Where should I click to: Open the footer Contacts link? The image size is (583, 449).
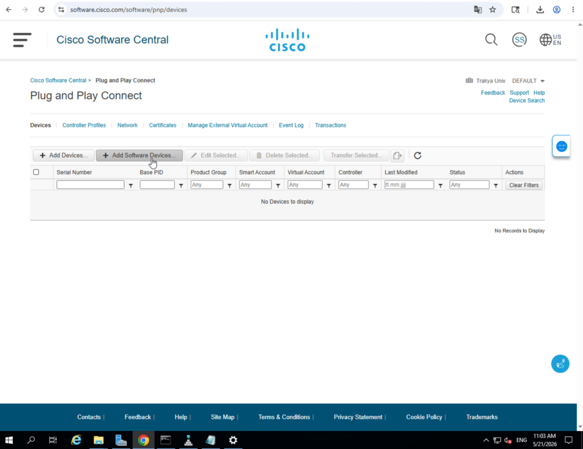[x=89, y=417]
